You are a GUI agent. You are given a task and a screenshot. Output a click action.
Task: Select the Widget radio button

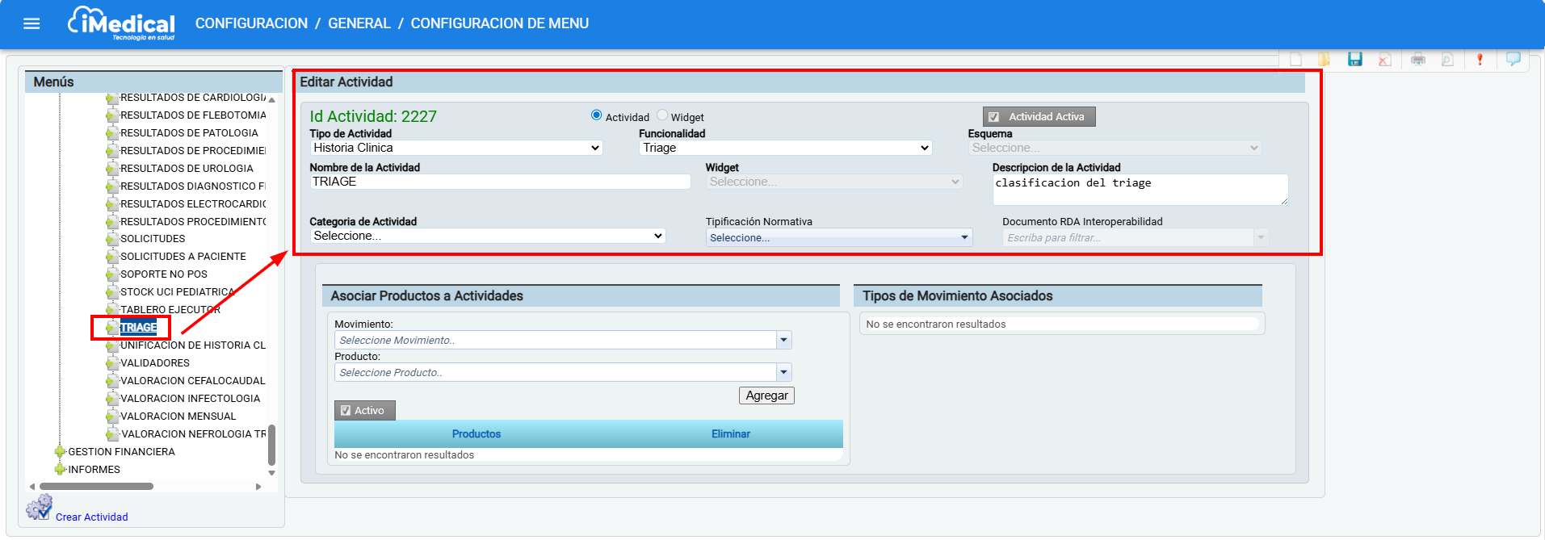(x=662, y=115)
